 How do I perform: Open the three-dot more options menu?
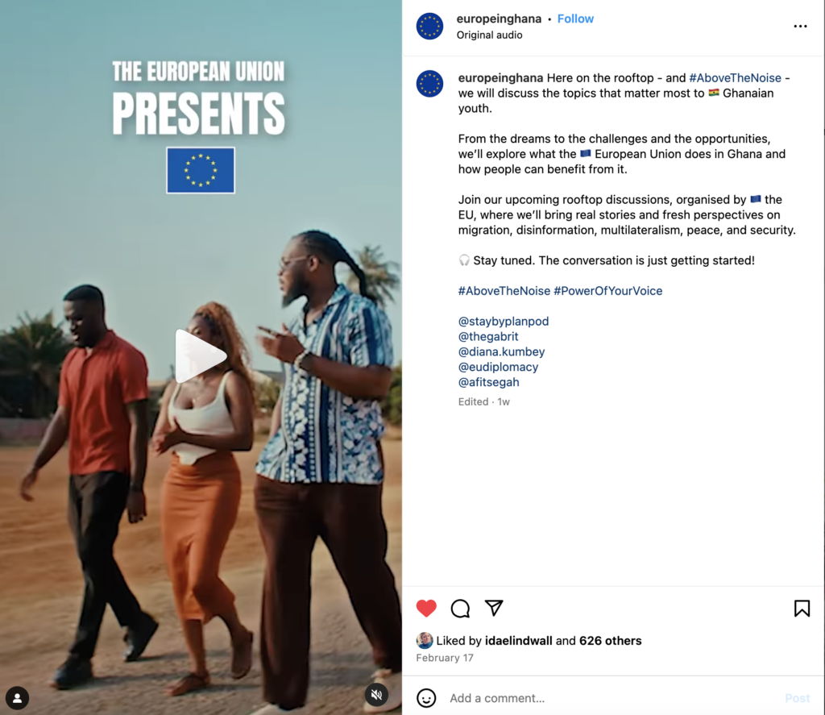click(x=800, y=27)
